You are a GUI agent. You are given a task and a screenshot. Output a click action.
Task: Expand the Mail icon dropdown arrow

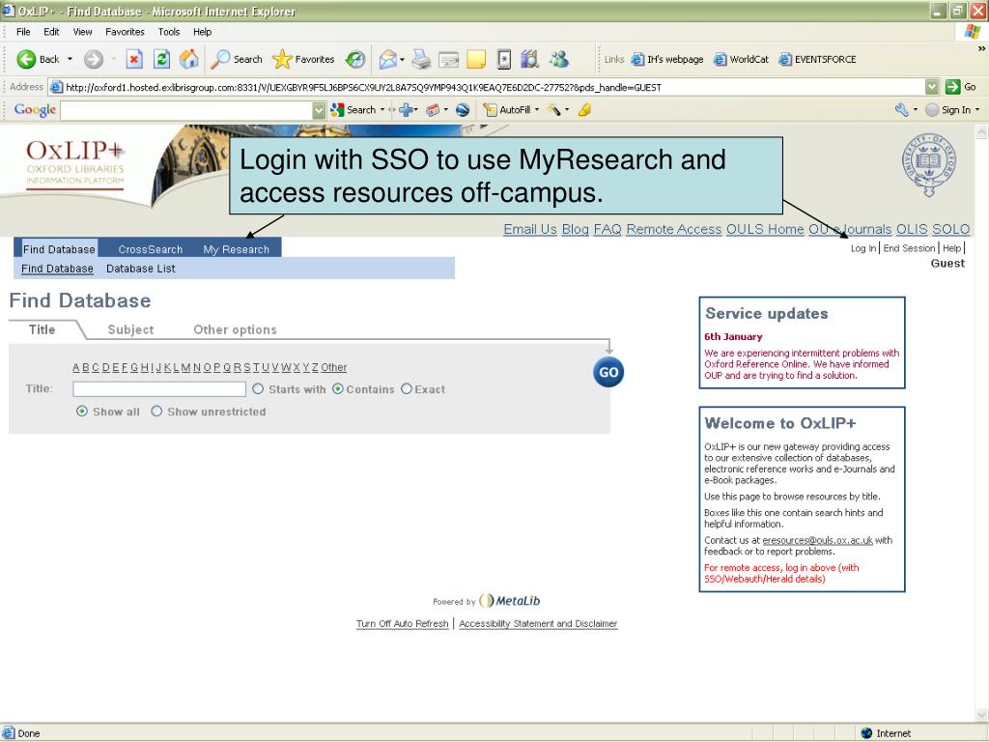point(401,59)
